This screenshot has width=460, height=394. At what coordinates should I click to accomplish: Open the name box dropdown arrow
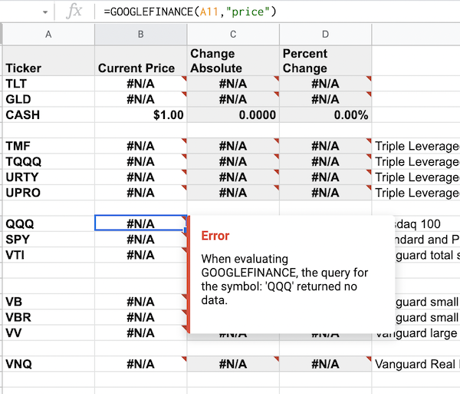pos(47,12)
